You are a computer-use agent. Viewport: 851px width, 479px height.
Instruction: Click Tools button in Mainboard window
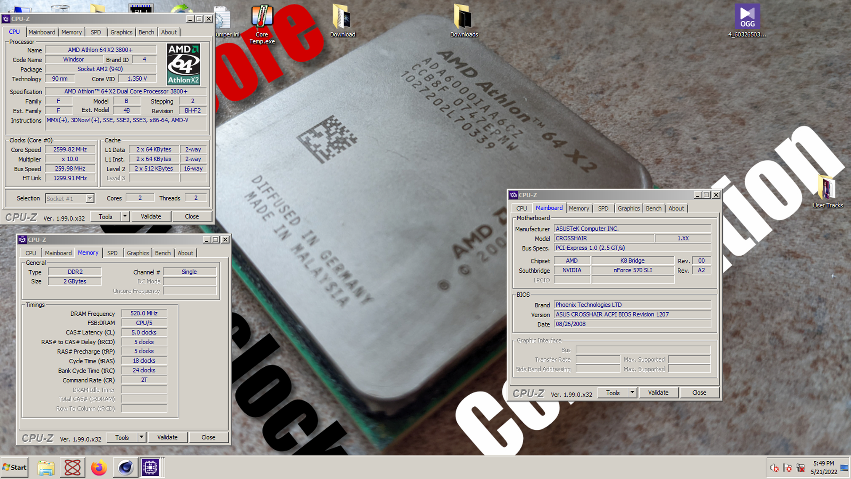(x=613, y=393)
